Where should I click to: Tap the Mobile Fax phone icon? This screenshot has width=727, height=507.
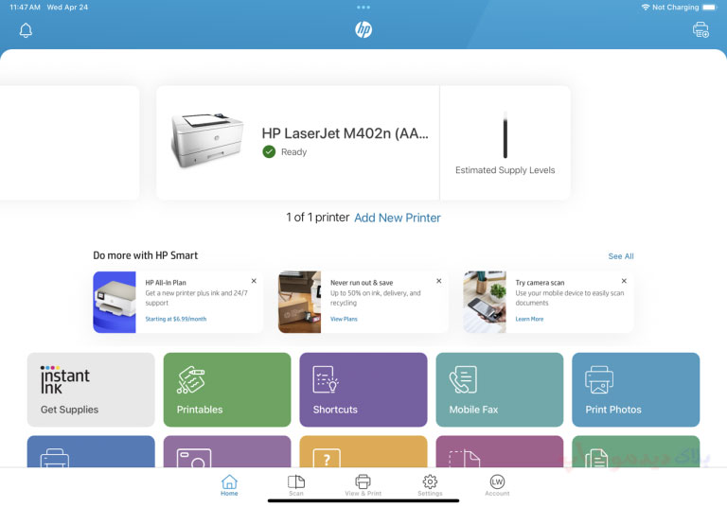tap(463, 380)
